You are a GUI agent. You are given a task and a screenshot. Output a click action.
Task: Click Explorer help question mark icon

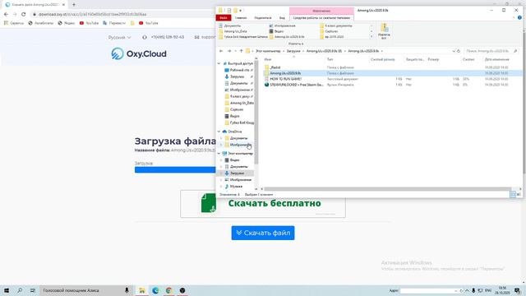pos(519,18)
